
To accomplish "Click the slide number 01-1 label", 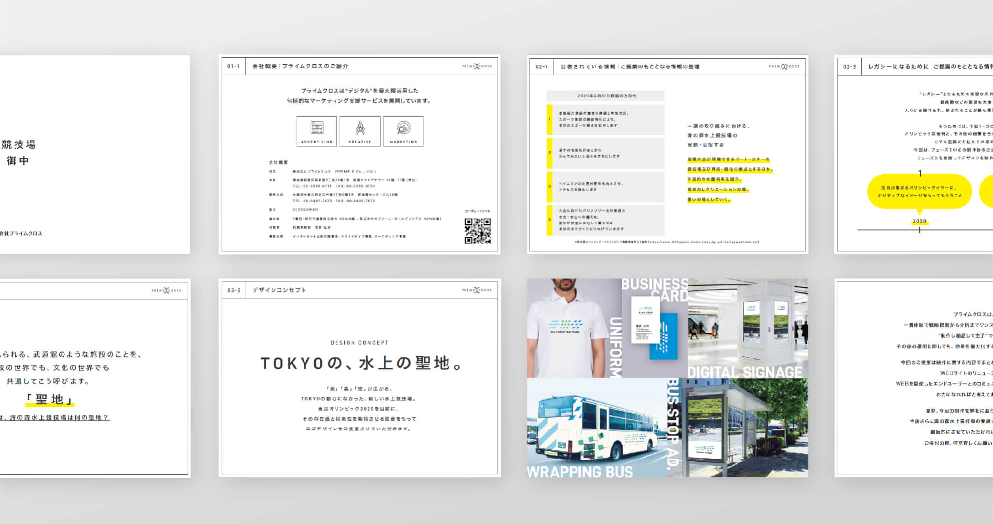I will pos(233,66).
